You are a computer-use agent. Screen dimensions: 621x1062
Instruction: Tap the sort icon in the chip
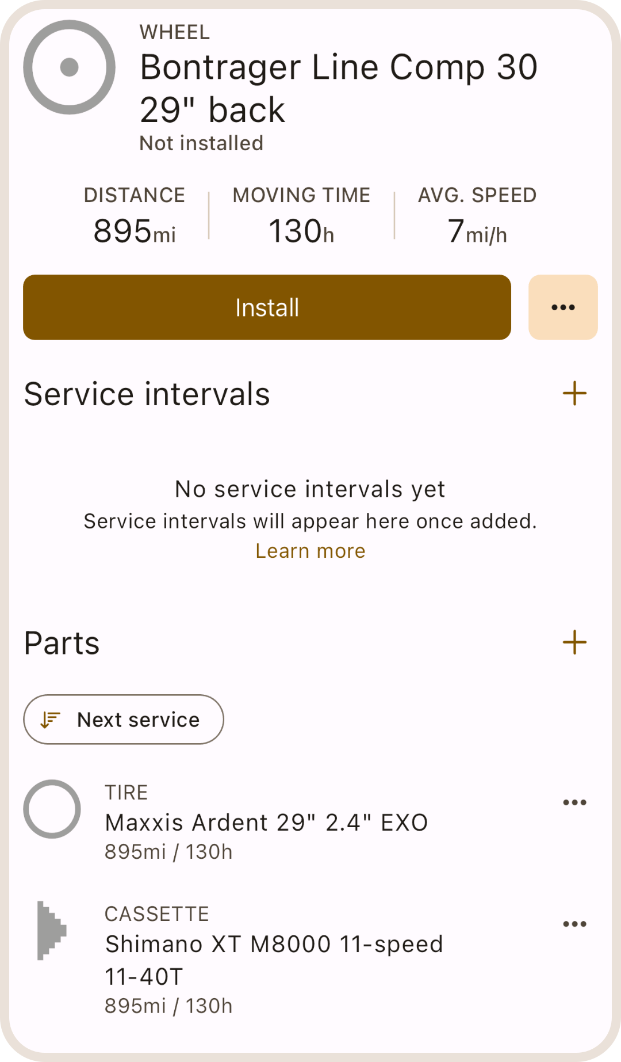pos(51,720)
